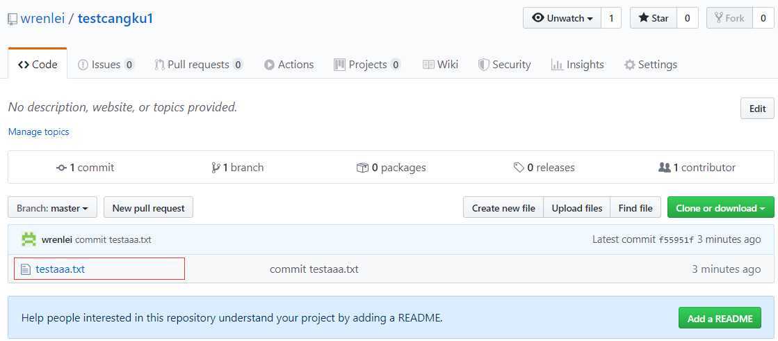Open the Security tab

[504, 65]
